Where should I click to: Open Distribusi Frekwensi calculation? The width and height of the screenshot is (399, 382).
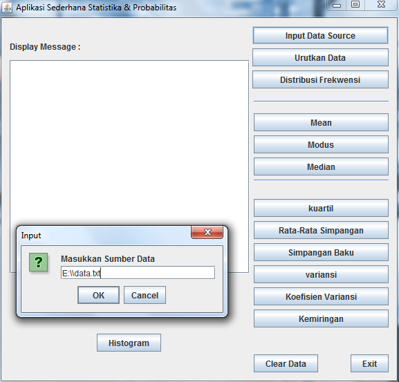click(x=320, y=79)
